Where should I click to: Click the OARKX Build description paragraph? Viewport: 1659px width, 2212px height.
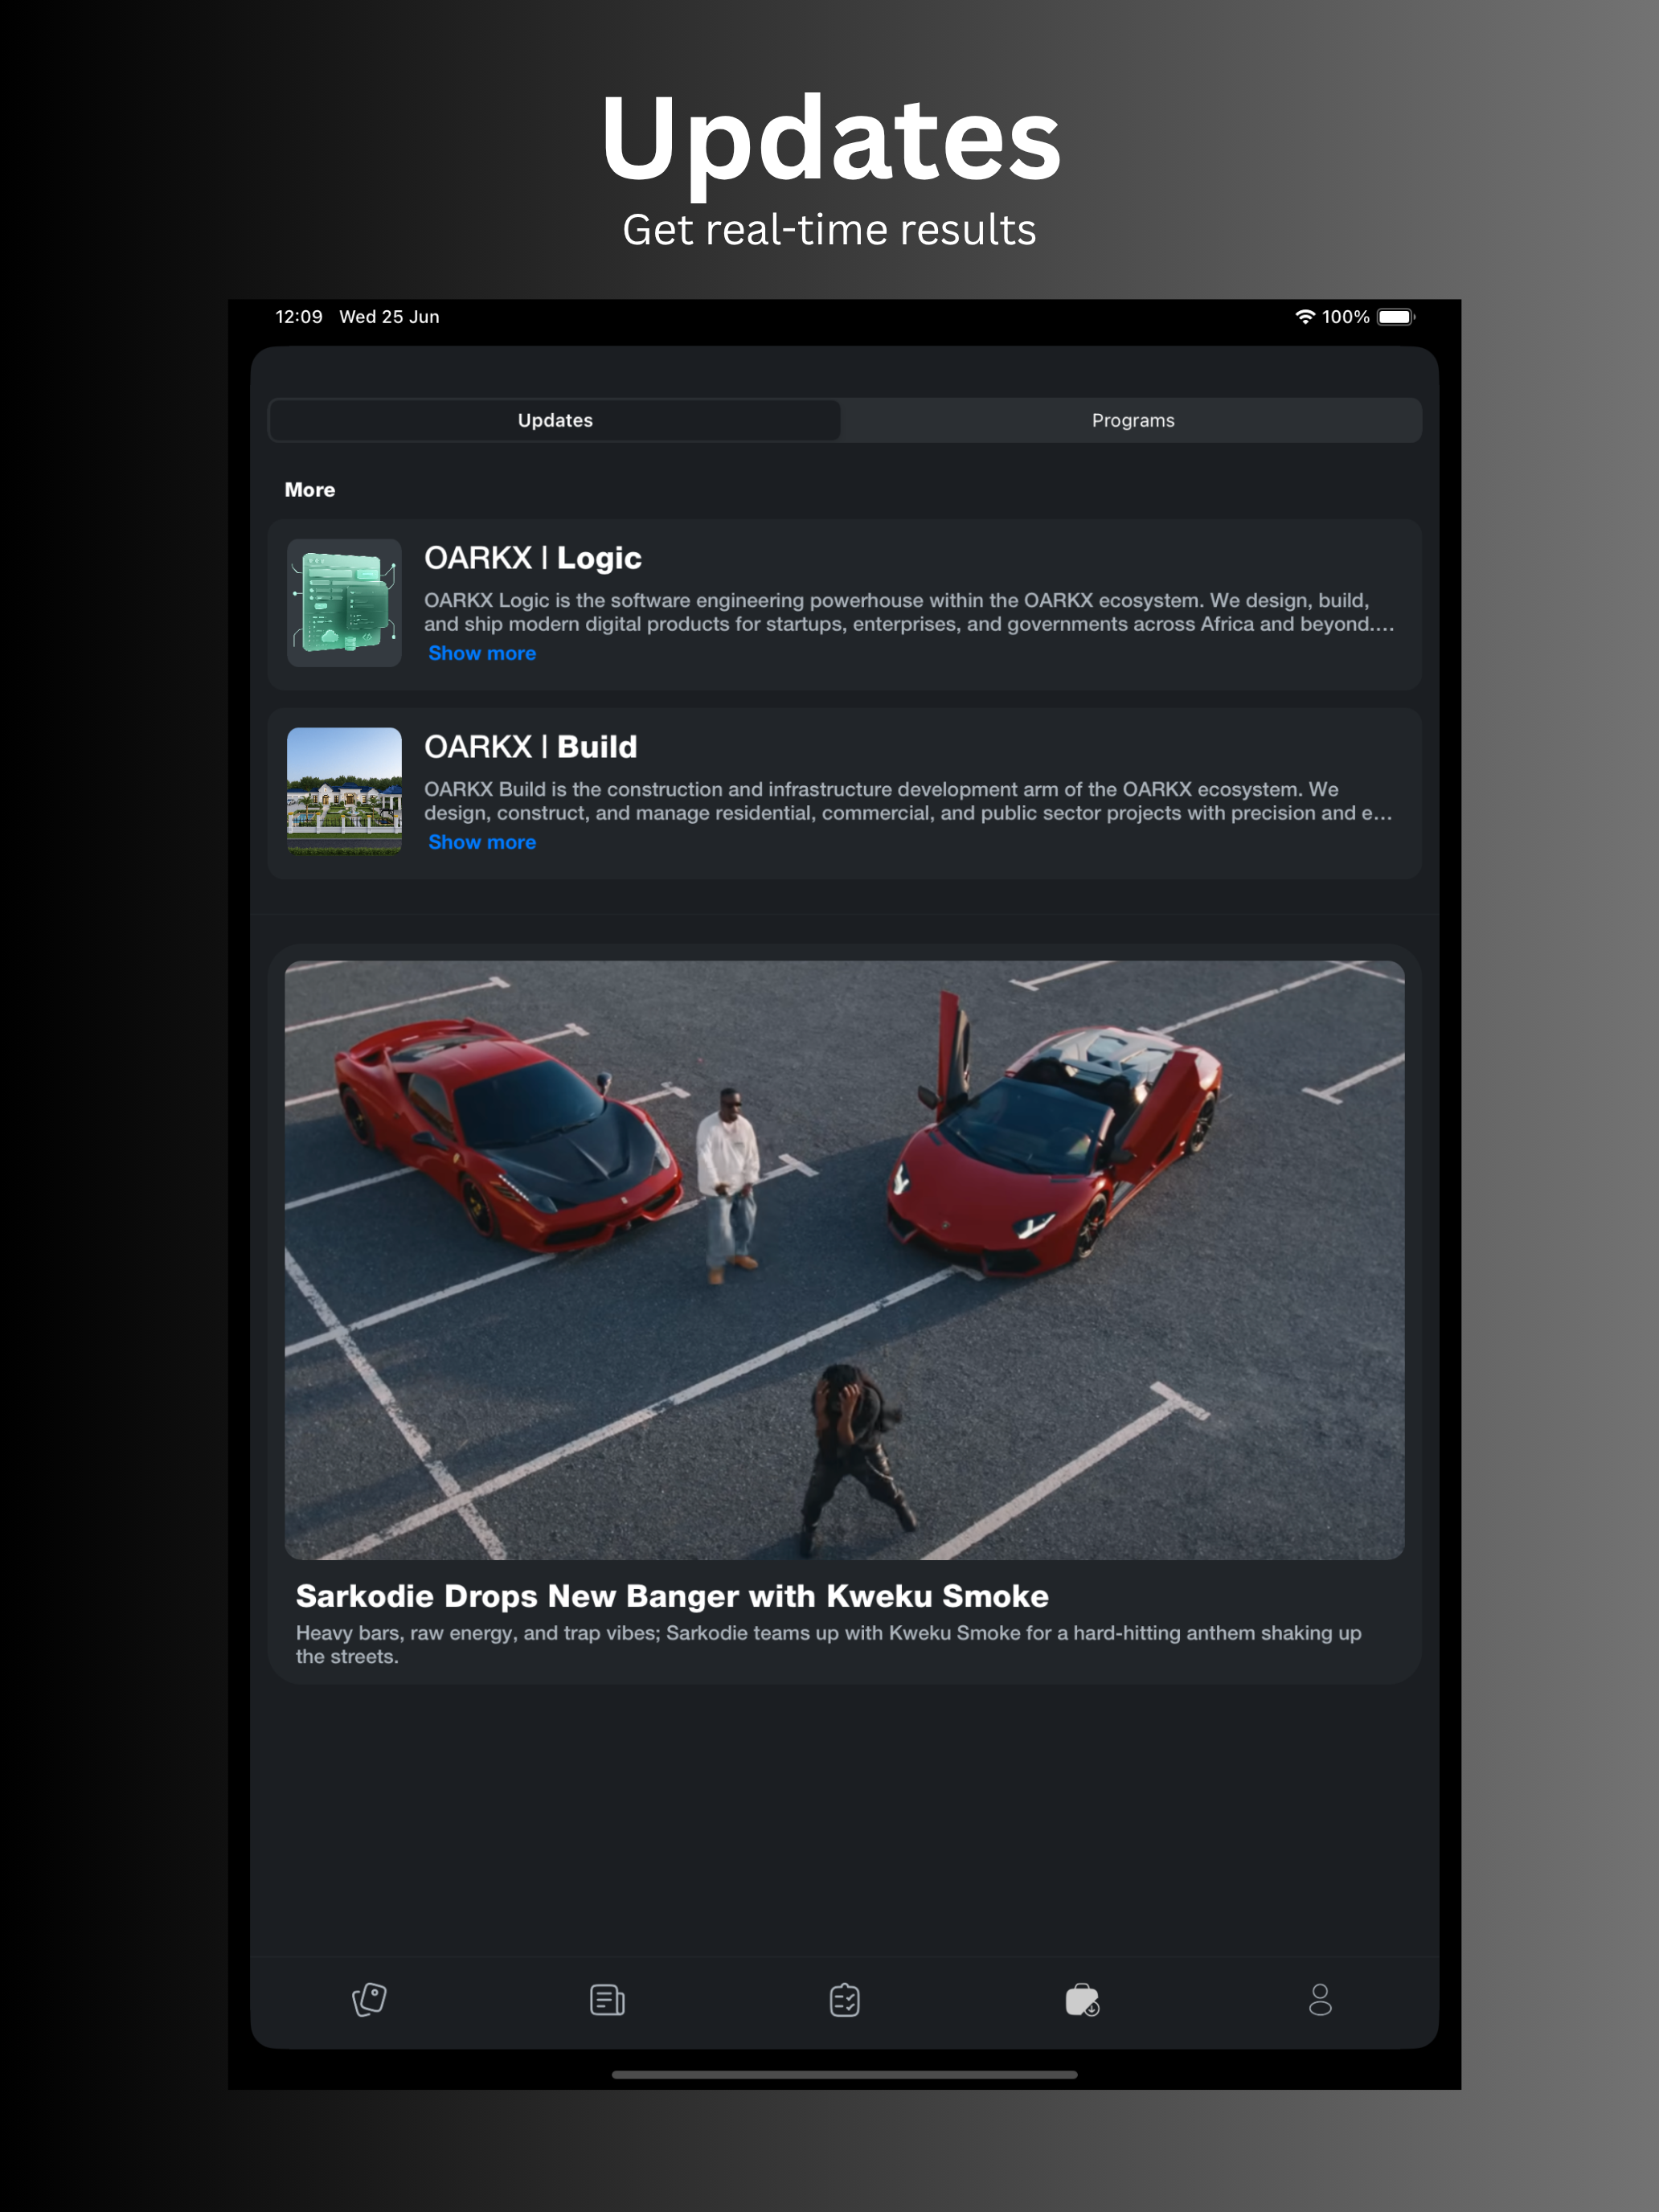[908, 801]
